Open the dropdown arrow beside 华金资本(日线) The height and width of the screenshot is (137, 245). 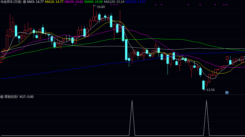[25, 2]
